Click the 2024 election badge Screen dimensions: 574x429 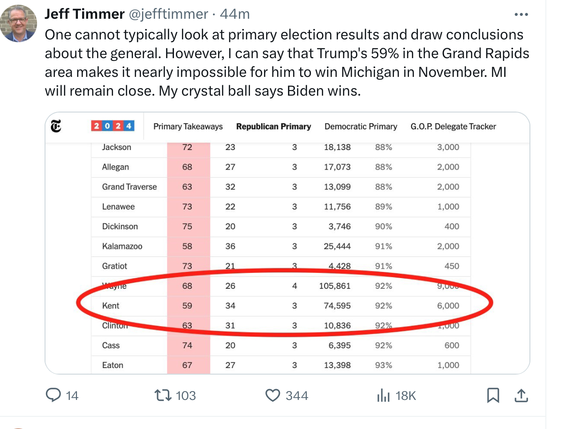(113, 126)
